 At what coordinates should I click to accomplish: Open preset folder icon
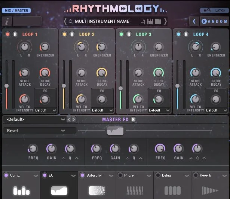(158, 22)
